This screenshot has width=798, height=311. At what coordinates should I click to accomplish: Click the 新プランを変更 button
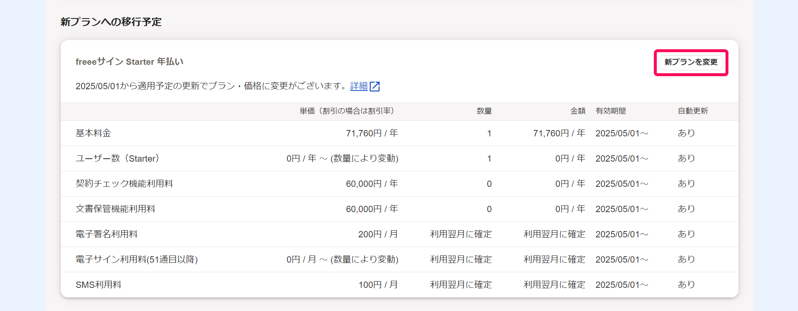(x=691, y=62)
